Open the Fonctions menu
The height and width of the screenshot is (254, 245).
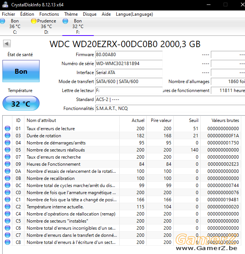[x=49, y=14]
